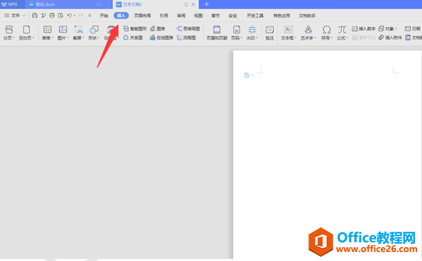Insert a 批注 comment
The height and width of the screenshot is (261, 422).
coord(269,33)
